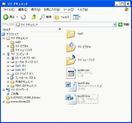Select the マイ ミュージック folder icon in the file list
Viewport: 132px width, 123px height.
[x=71, y=60]
